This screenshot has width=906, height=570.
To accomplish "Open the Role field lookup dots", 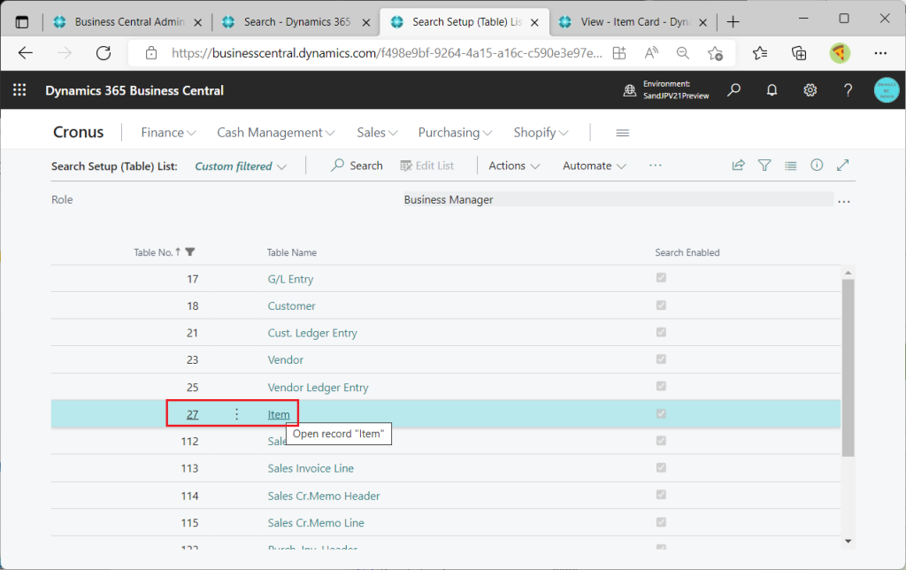I will coord(843,202).
